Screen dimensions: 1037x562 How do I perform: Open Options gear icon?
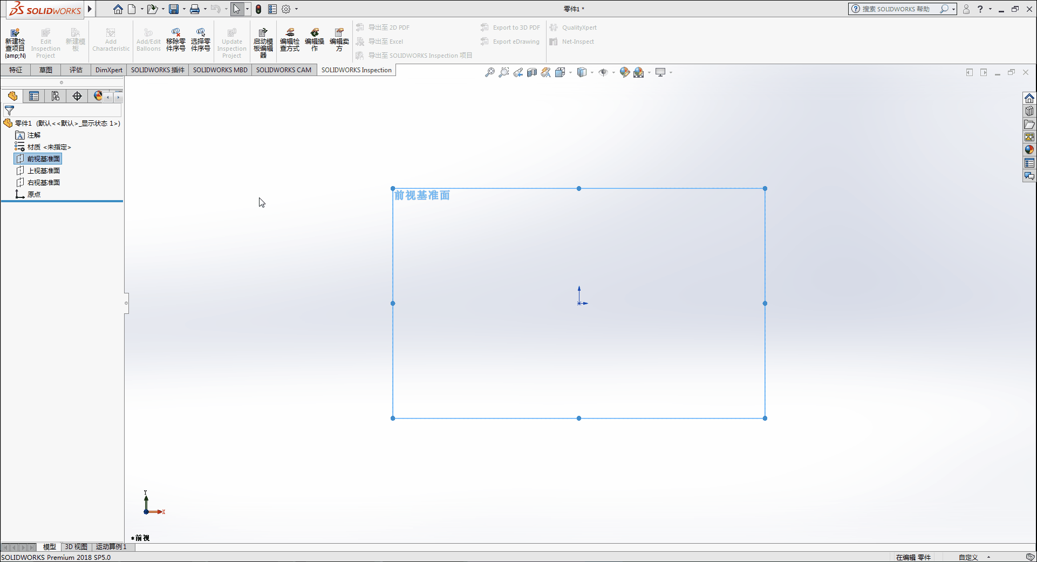point(286,9)
